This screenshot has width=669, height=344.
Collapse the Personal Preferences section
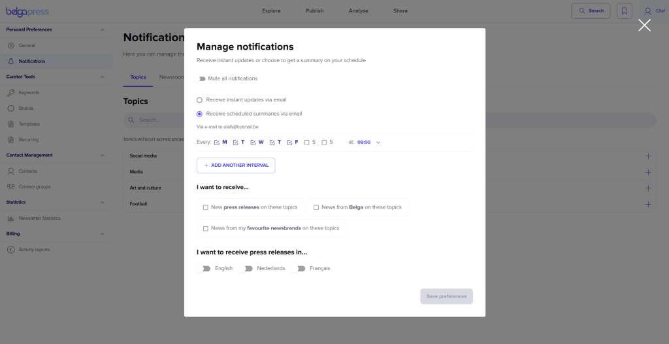(x=102, y=30)
